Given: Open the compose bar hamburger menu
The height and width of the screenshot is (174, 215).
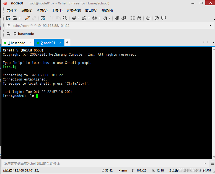Looking at the screenshot, I should tap(213, 163).
